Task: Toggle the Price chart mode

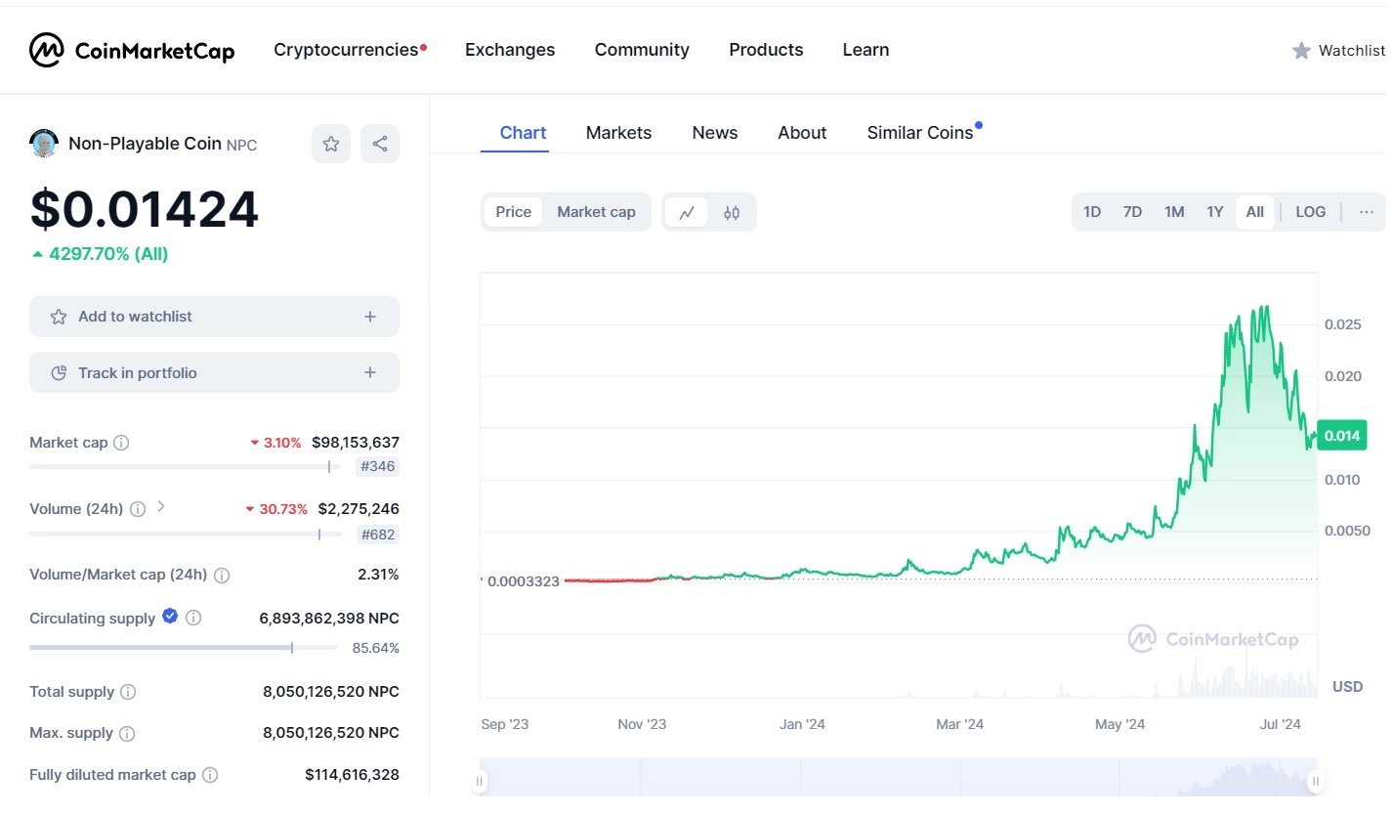Action: point(513,212)
